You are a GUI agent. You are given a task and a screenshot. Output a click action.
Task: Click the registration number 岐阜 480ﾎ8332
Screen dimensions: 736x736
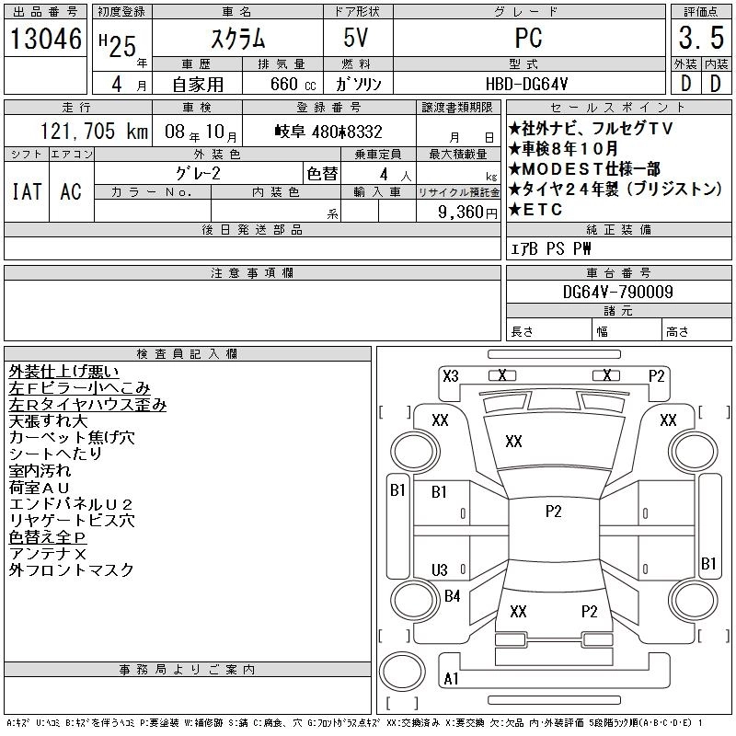coord(328,132)
